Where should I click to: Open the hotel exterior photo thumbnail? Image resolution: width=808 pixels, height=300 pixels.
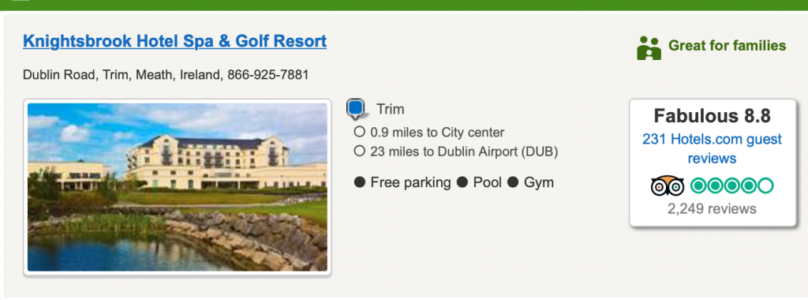point(178,187)
